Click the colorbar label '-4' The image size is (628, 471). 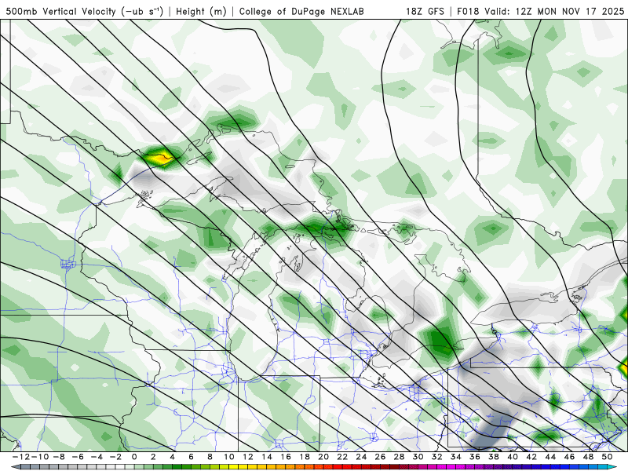click(96, 457)
